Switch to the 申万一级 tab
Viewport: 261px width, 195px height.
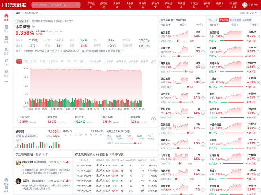pos(213,20)
